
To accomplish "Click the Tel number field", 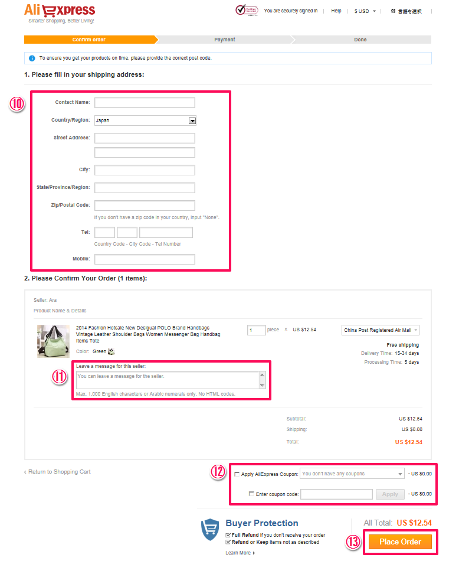I will (x=166, y=232).
